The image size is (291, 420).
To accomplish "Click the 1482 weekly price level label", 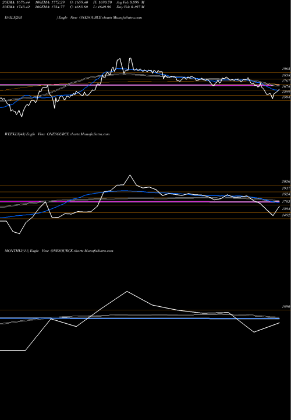I will (x=286, y=215).
